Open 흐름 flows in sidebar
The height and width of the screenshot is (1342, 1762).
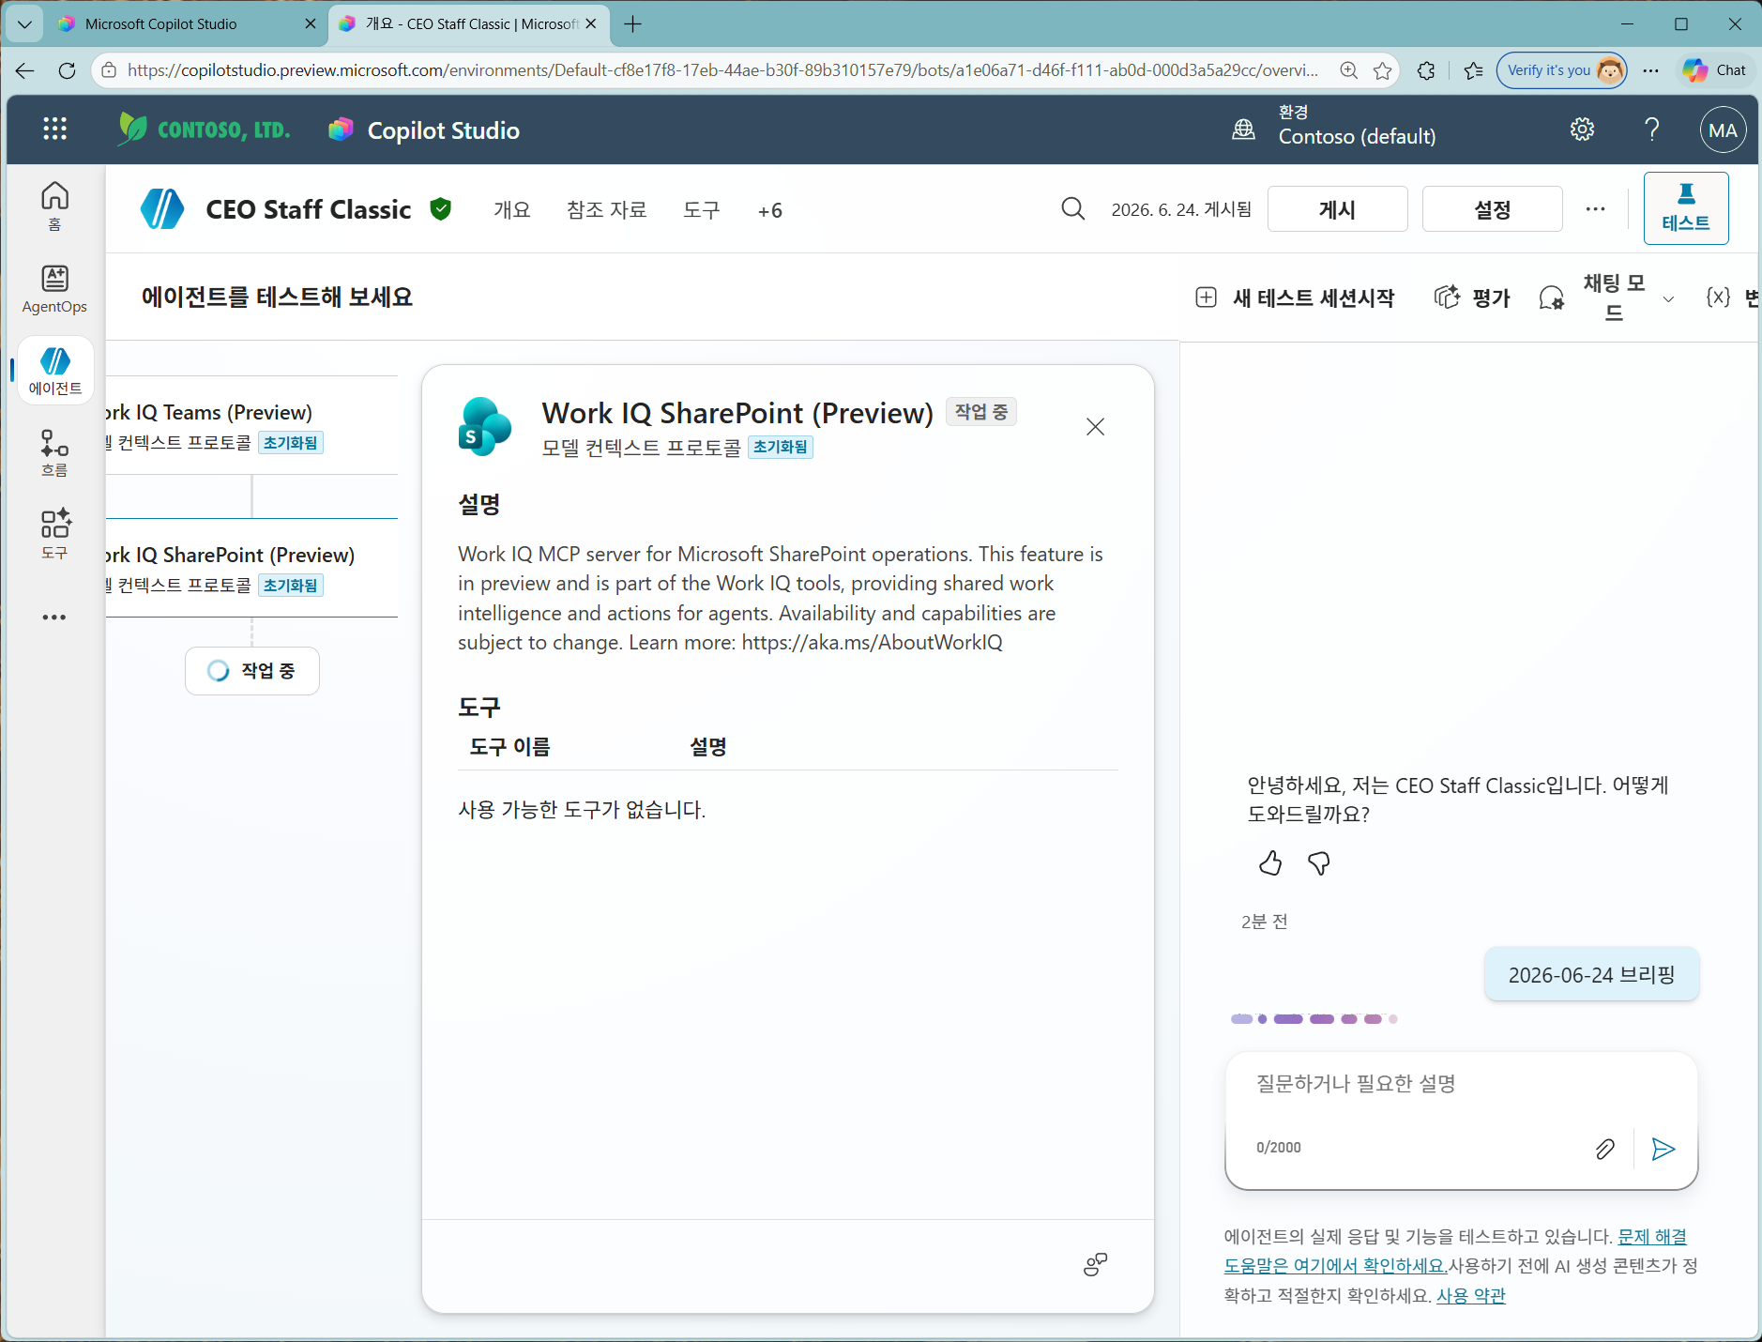coord(54,453)
